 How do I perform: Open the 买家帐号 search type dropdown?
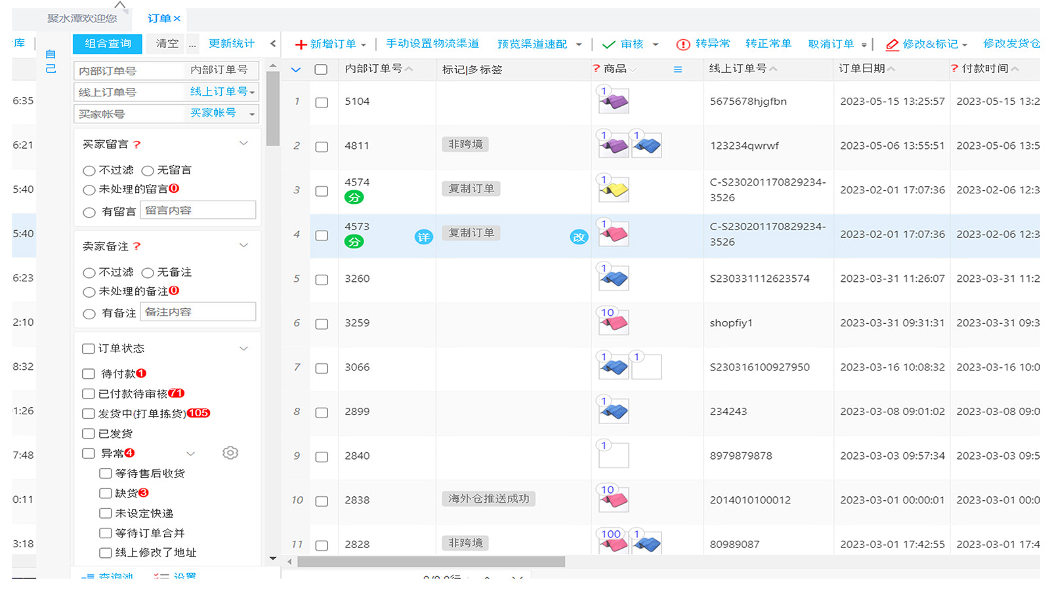click(252, 114)
